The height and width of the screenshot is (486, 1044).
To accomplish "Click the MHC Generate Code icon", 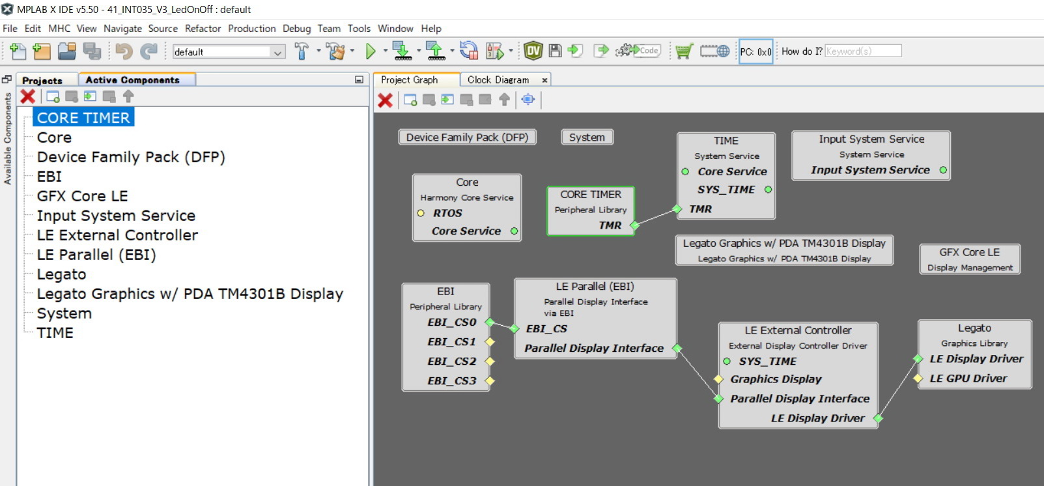I will click(x=638, y=51).
